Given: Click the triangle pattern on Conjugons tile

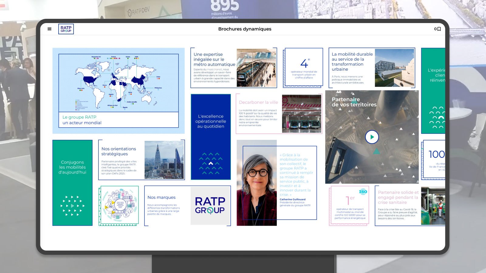Looking at the screenshot, I should (73, 206).
